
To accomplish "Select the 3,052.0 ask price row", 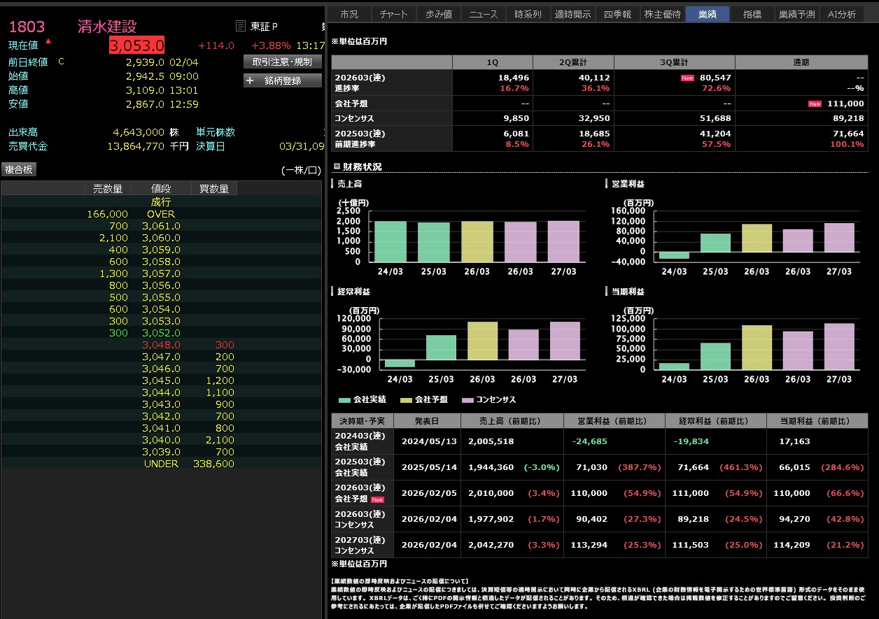I will point(161,333).
